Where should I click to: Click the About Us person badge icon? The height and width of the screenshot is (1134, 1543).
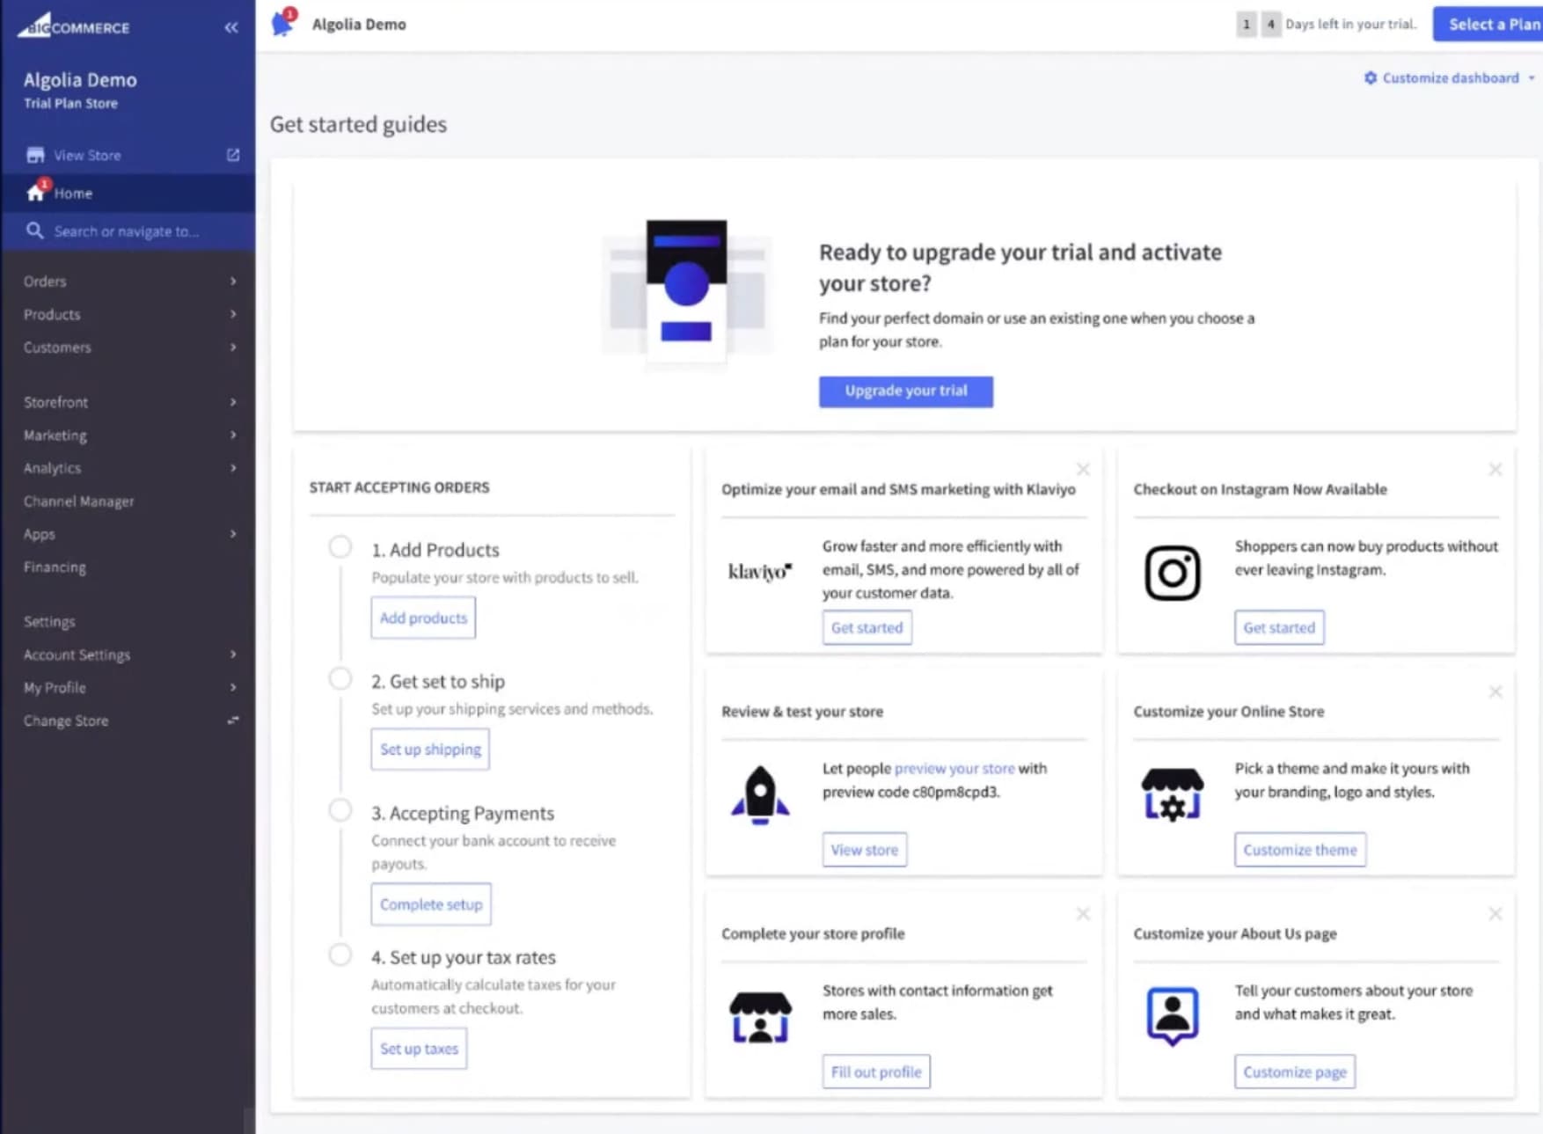click(1173, 1017)
